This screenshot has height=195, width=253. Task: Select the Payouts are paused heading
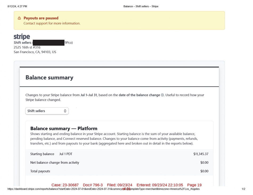click(x=41, y=18)
